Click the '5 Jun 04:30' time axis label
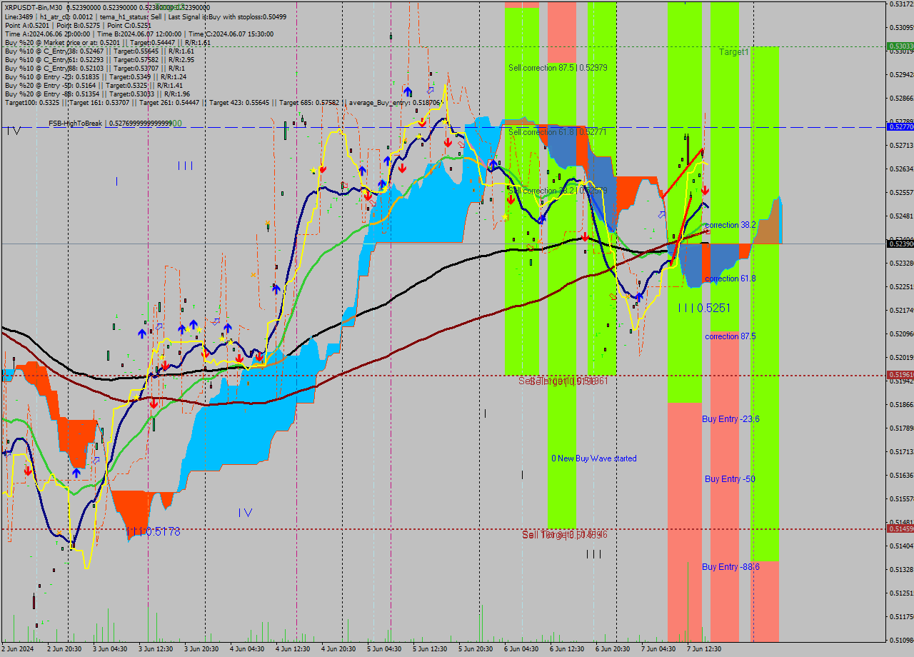914x657 pixels. pos(384,649)
